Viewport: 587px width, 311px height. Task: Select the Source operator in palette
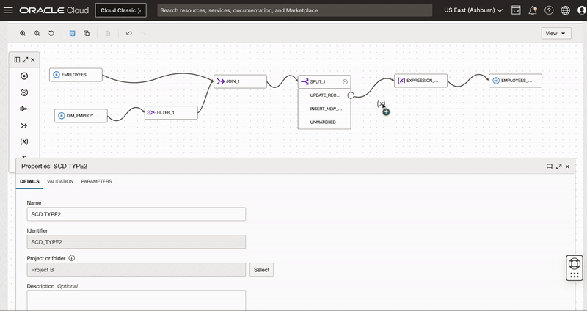pos(24,76)
